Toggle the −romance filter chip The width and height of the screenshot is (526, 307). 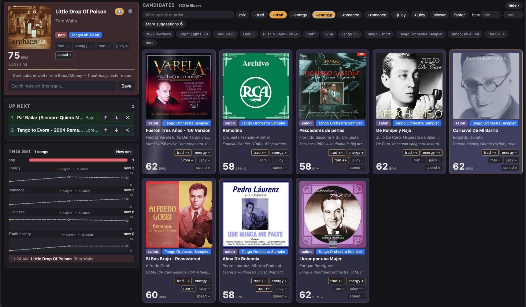(350, 15)
